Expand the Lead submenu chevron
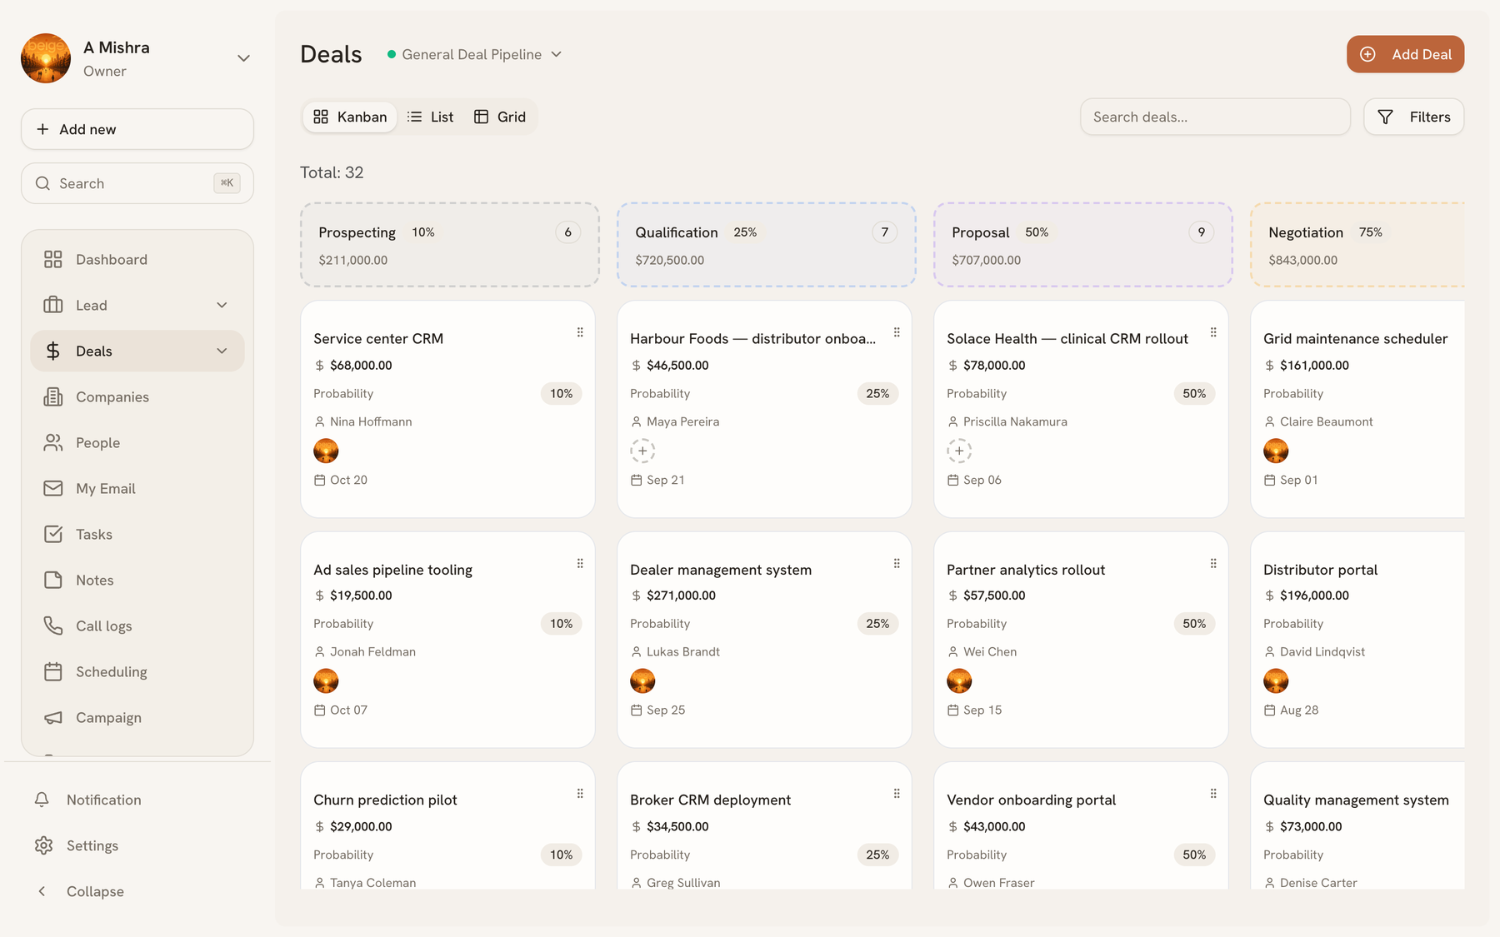This screenshot has width=1500, height=937. coord(222,305)
